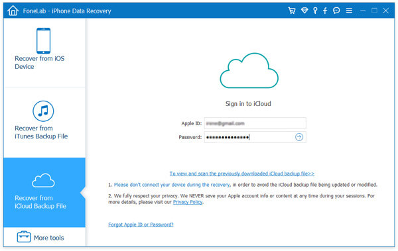Click the 'Sign in to iCloud' heading
Viewport: 398px width, 251px height.
(x=248, y=104)
